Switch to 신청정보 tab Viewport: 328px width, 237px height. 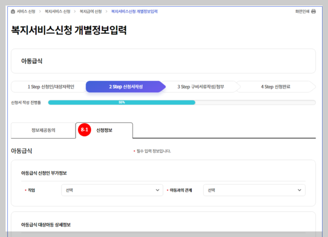(104, 130)
